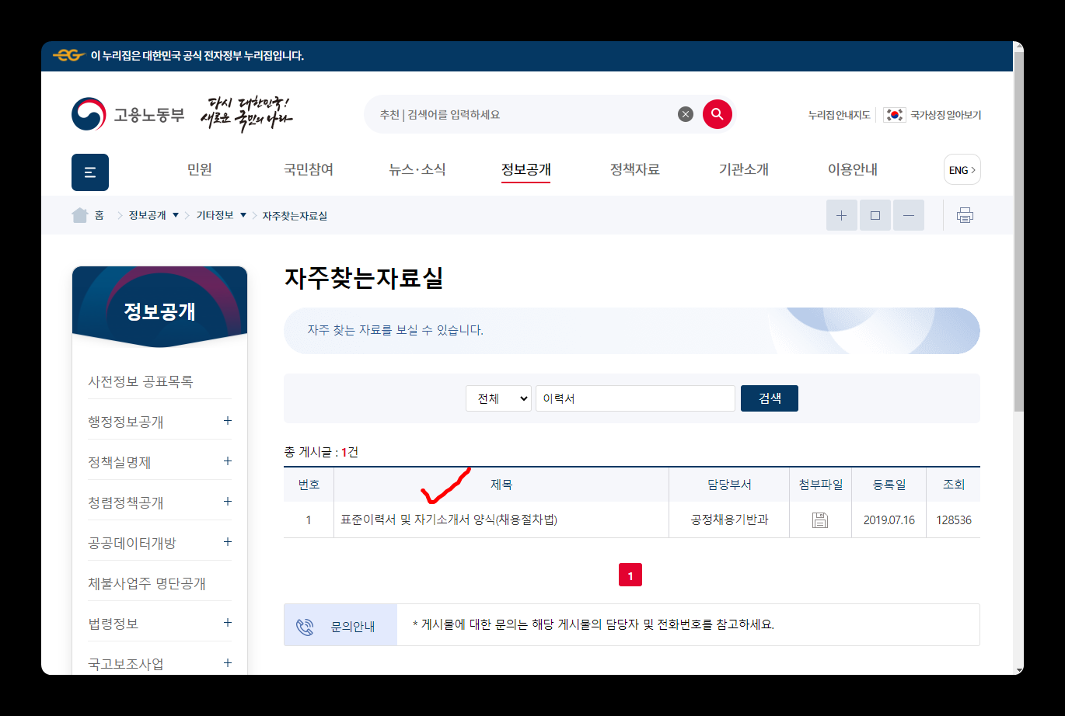
Task: Click the Korean flag icon
Action: pyautogui.click(x=895, y=115)
